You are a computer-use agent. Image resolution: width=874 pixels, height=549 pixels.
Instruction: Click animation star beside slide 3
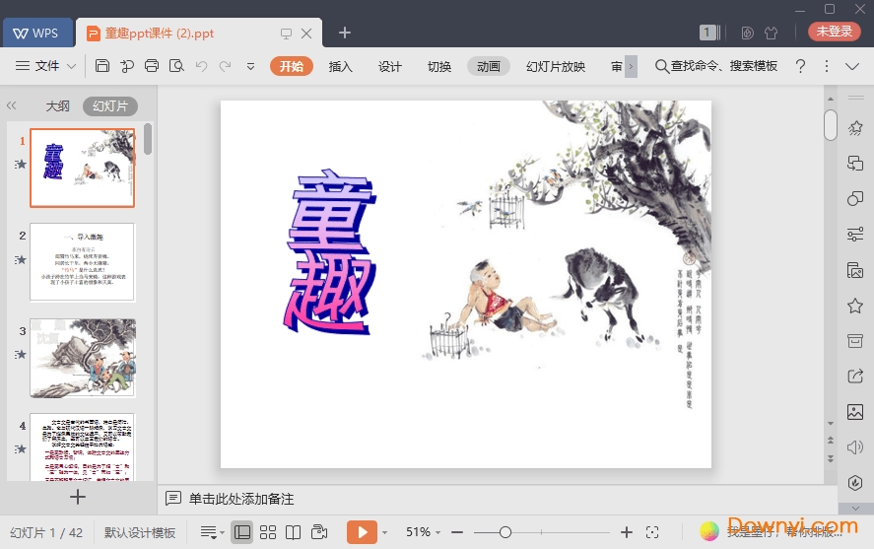tap(21, 355)
